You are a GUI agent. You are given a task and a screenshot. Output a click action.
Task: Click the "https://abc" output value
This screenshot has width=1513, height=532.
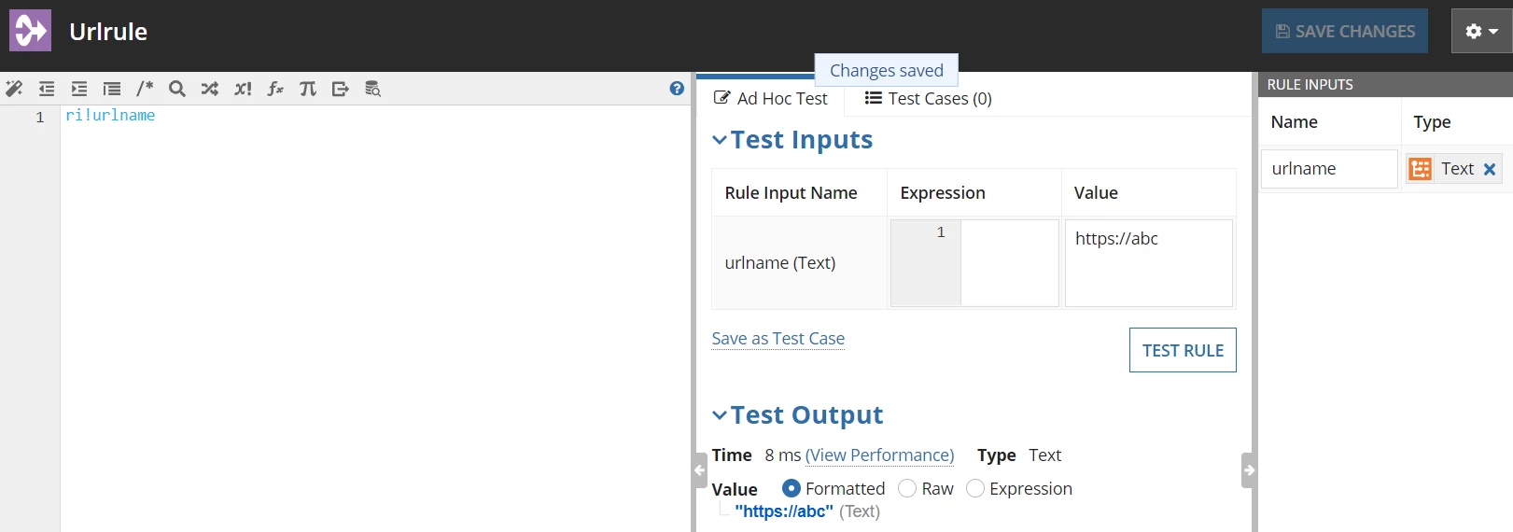(x=784, y=511)
